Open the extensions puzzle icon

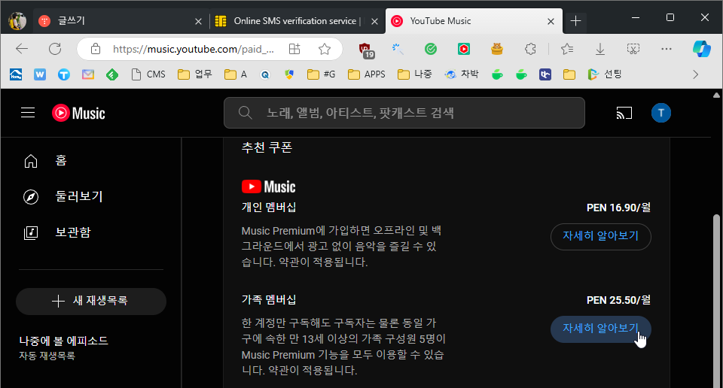click(x=530, y=49)
